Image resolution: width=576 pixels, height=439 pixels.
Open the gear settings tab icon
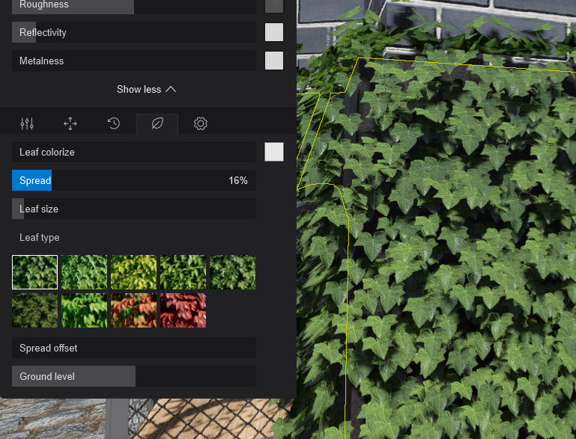[201, 123]
